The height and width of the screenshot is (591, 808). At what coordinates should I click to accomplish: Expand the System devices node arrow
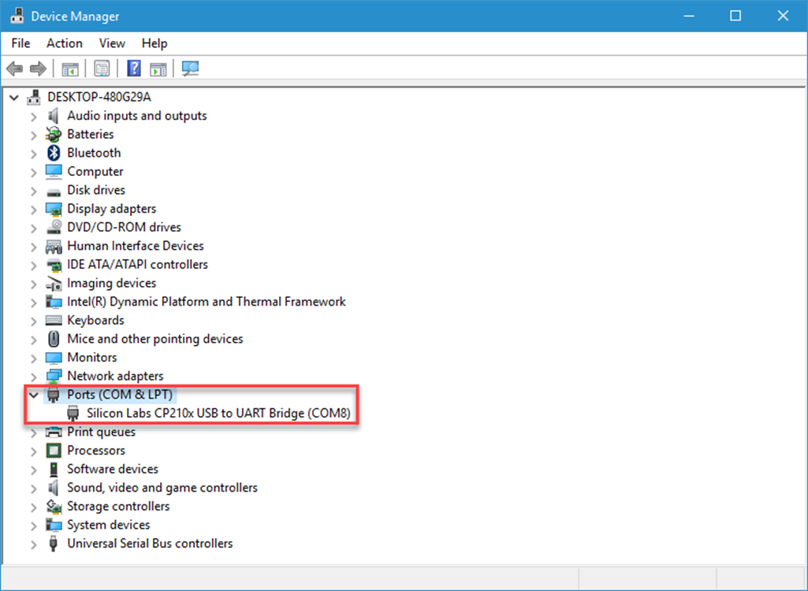point(34,526)
